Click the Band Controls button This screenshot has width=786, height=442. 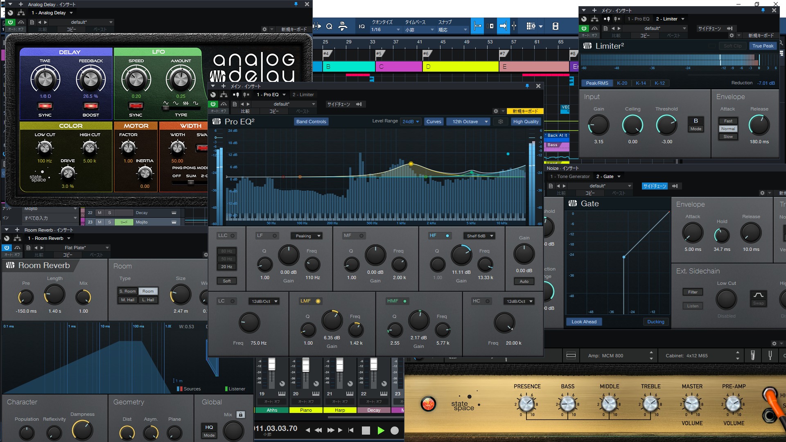[x=311, y=122]
